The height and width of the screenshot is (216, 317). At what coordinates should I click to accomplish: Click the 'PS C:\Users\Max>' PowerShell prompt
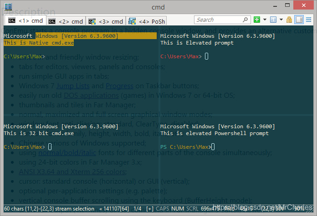point(185,147)
